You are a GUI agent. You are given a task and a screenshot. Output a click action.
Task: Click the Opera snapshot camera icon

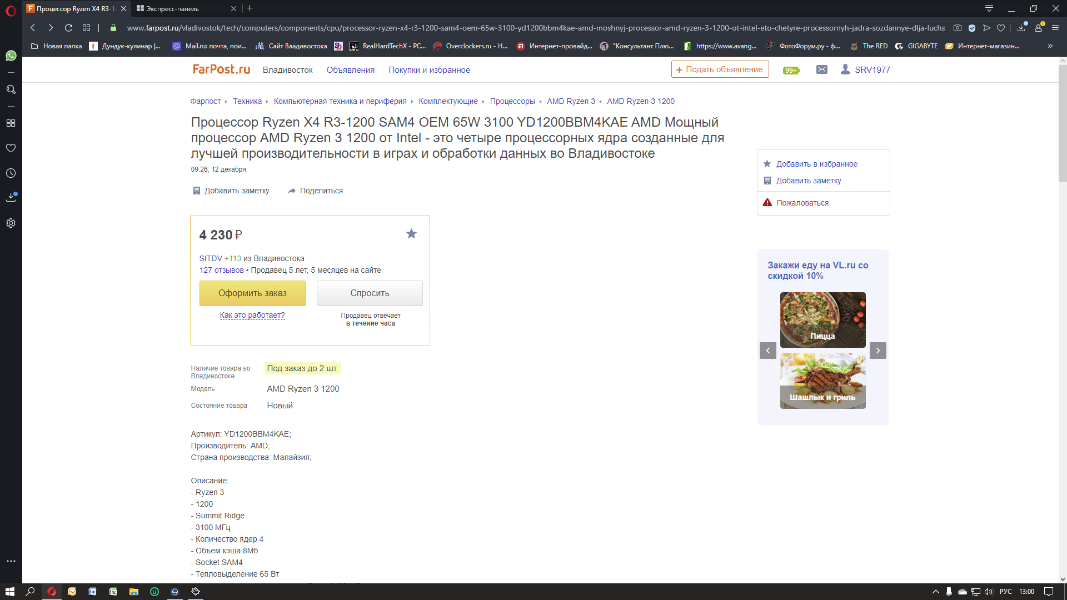(957, 28)
